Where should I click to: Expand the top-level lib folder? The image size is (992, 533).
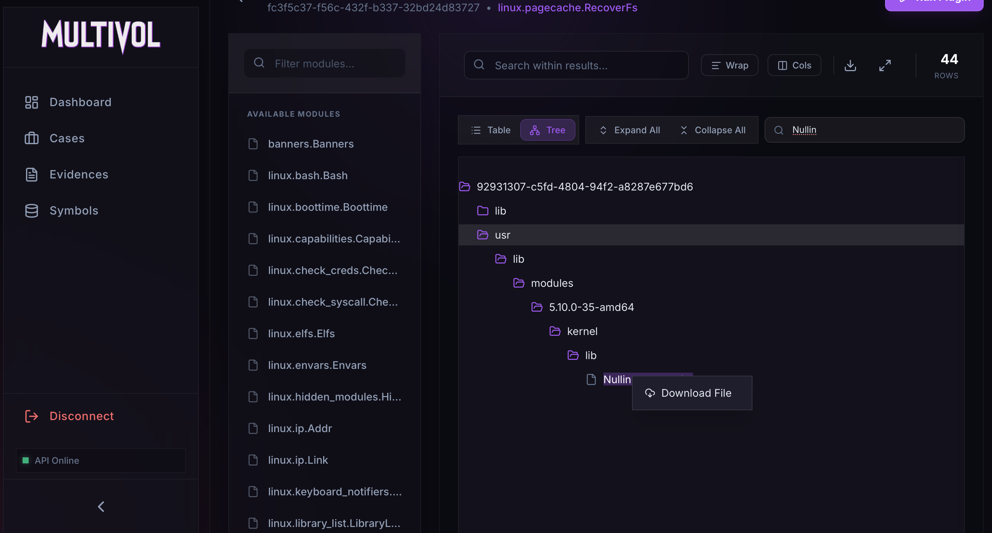click(x=500, y=211)
